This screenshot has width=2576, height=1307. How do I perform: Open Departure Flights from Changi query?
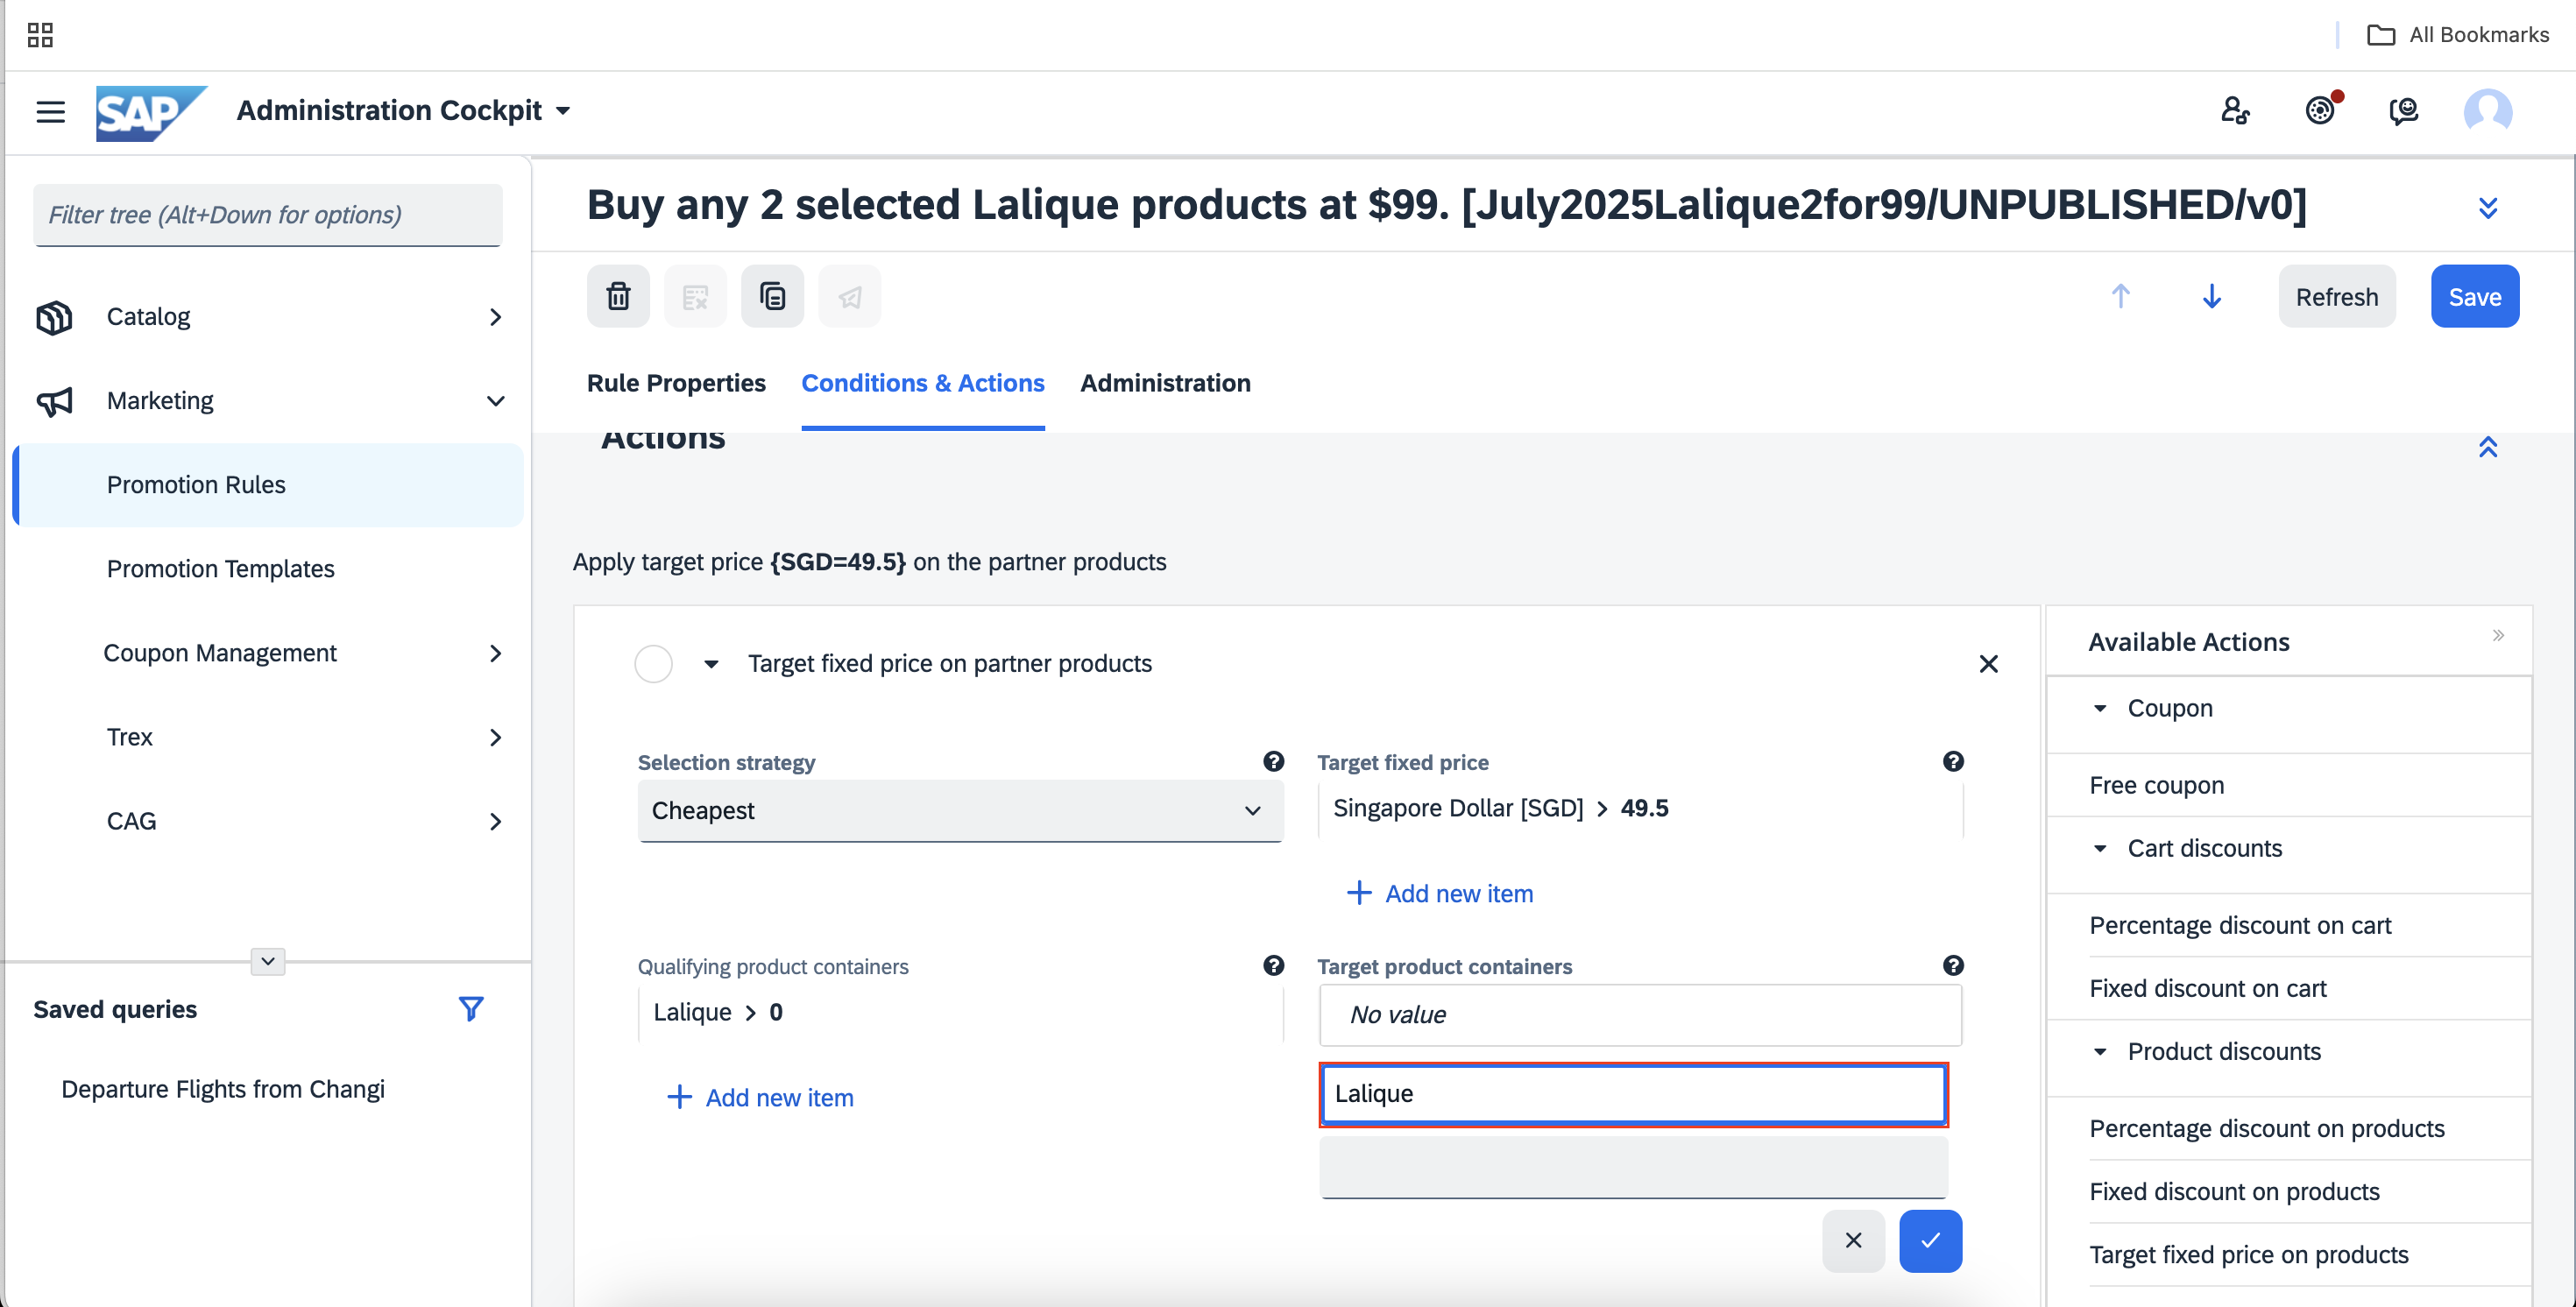222,1089
